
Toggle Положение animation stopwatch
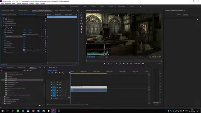(5, 32)
